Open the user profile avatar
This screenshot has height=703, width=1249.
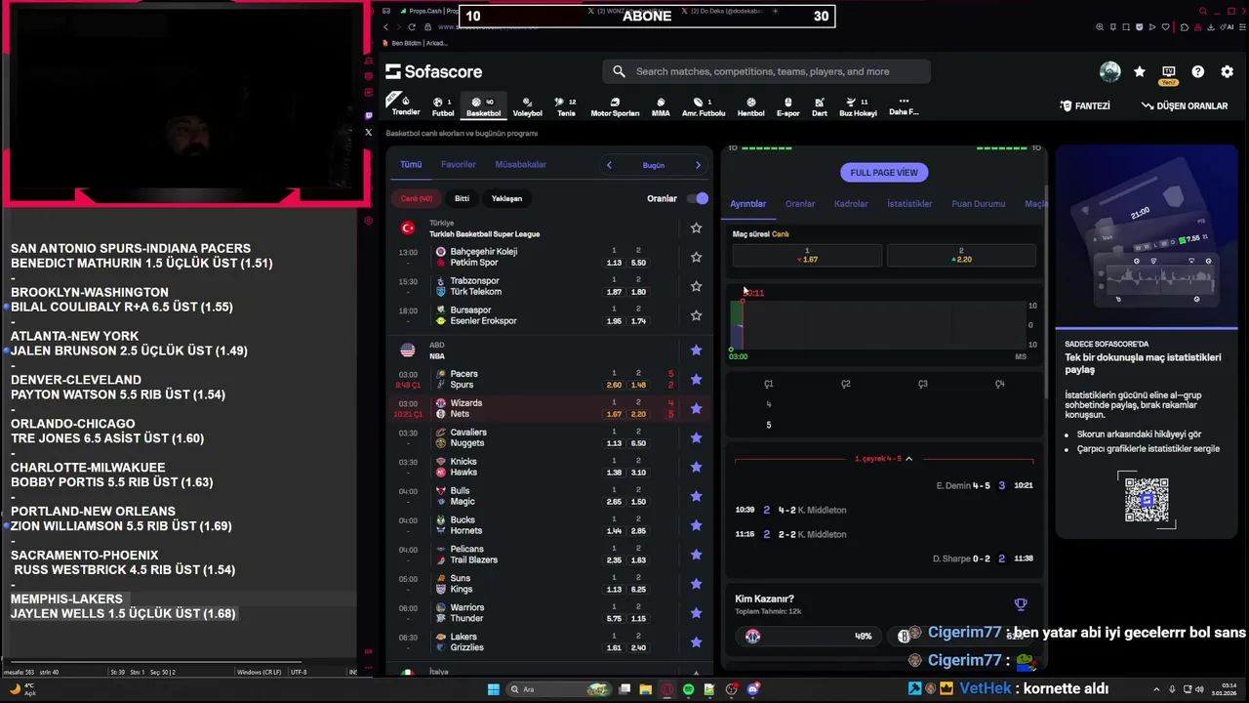pyautogui.click(x=1109, y=71)
